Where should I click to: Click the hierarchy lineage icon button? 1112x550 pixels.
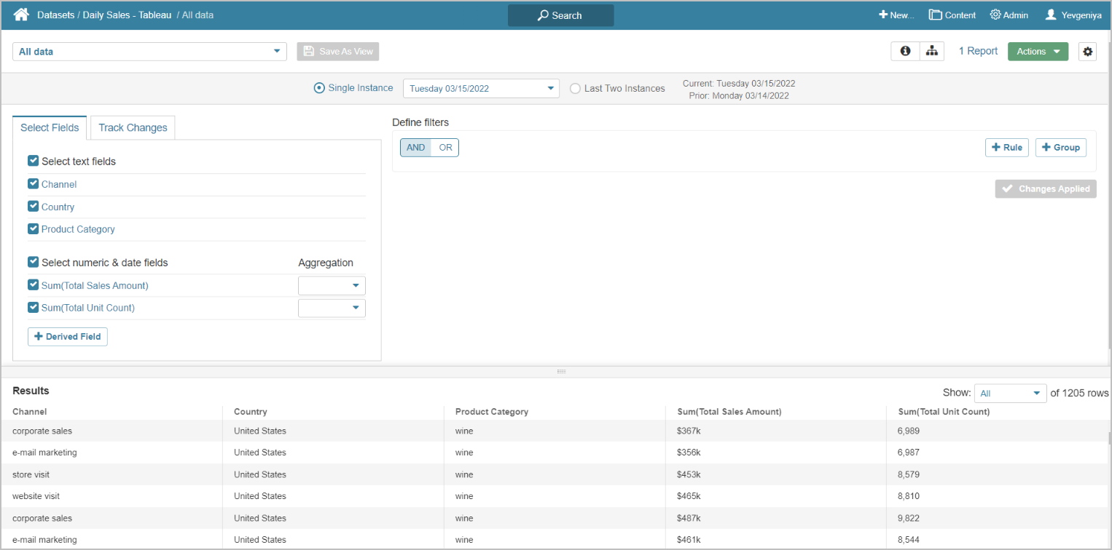[x=931, y=52]
